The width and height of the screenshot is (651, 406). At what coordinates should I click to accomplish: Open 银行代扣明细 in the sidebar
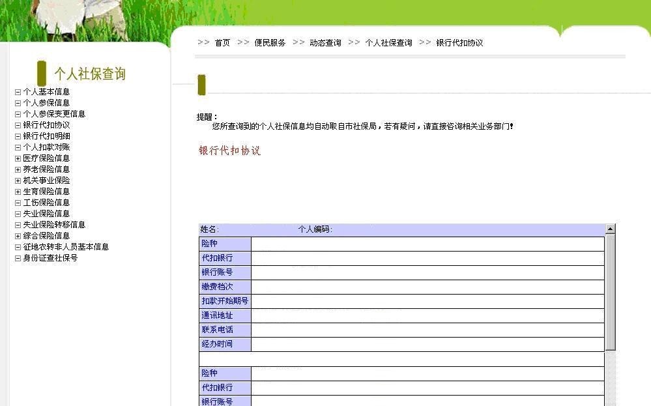[x=46, y=136]
